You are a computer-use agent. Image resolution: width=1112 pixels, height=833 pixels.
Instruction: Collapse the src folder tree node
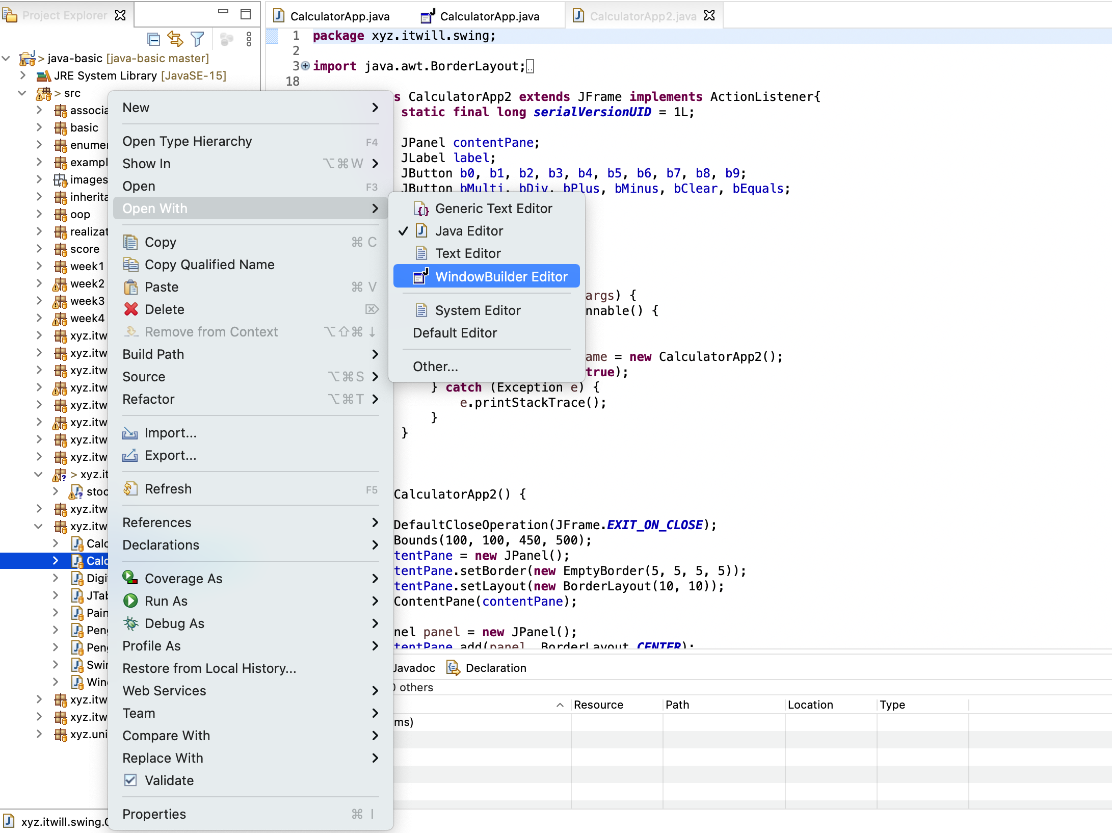point(22,93)
